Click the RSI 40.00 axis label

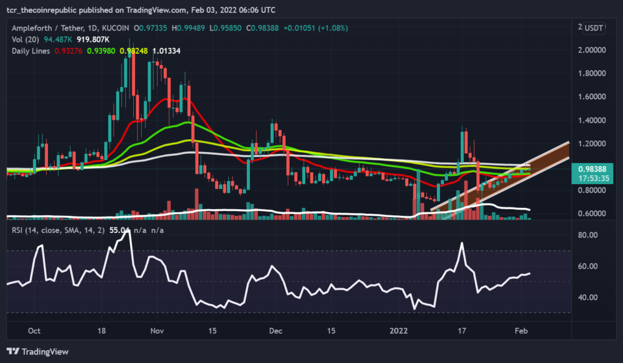pos(588,297)
